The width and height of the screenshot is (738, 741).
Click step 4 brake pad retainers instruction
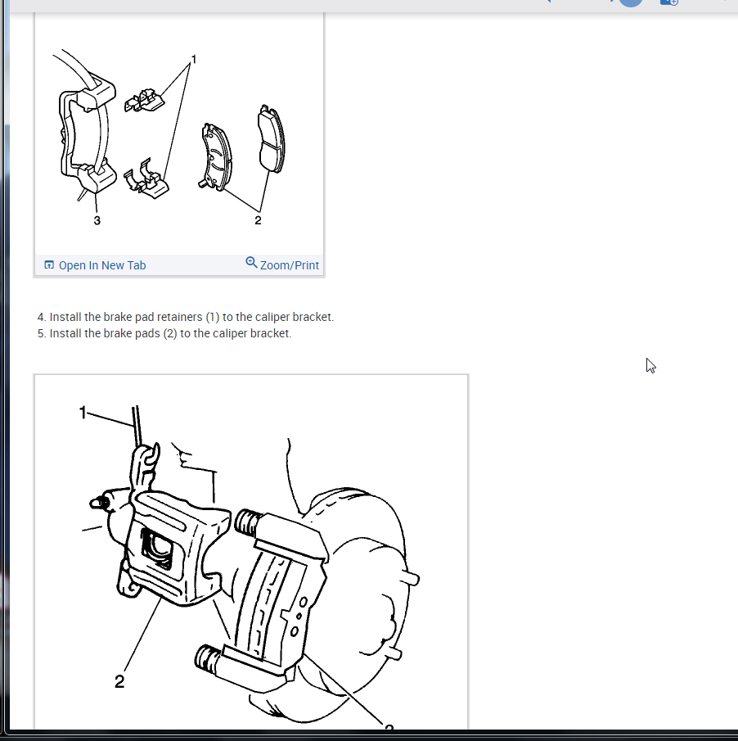(x=186, y=317)
